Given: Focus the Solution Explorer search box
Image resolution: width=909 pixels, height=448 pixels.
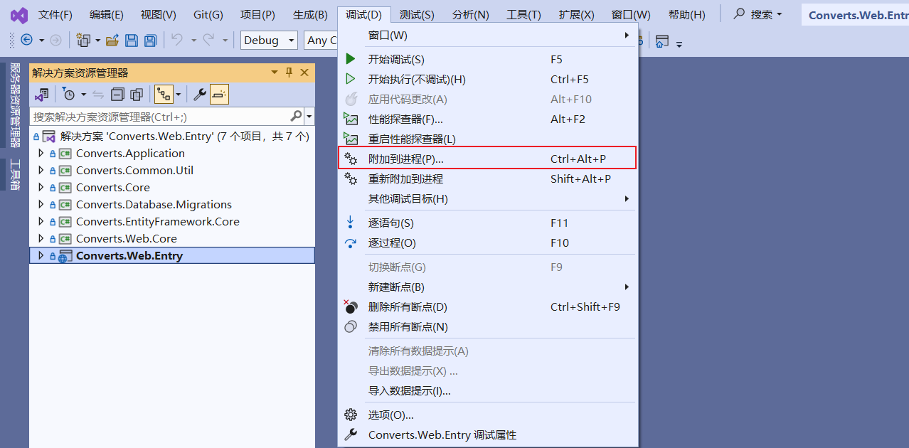Looking at the screenshot, I should [x=160, y=116].
